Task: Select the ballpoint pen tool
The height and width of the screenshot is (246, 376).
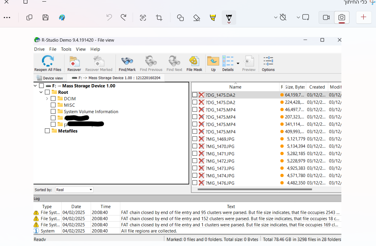Action: (229, 17)
